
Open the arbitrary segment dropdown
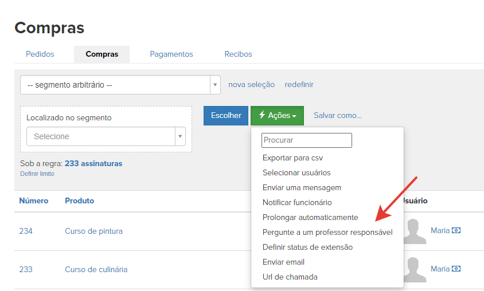120,85
